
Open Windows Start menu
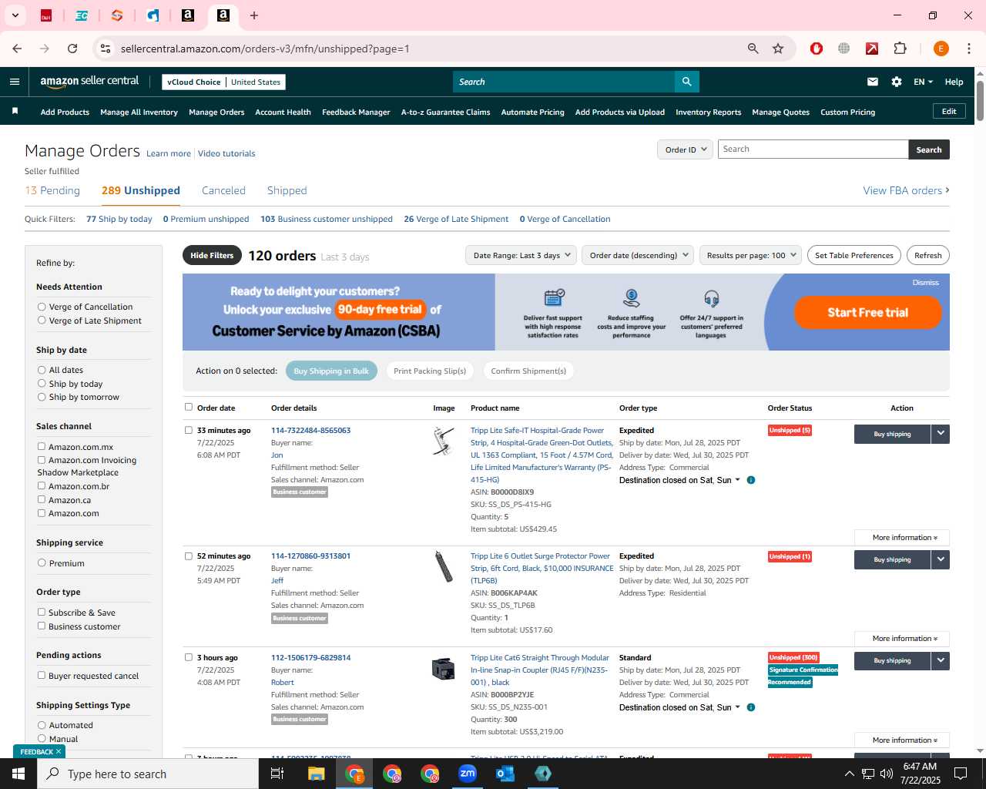pyautogui.click(x=18, y=774)
